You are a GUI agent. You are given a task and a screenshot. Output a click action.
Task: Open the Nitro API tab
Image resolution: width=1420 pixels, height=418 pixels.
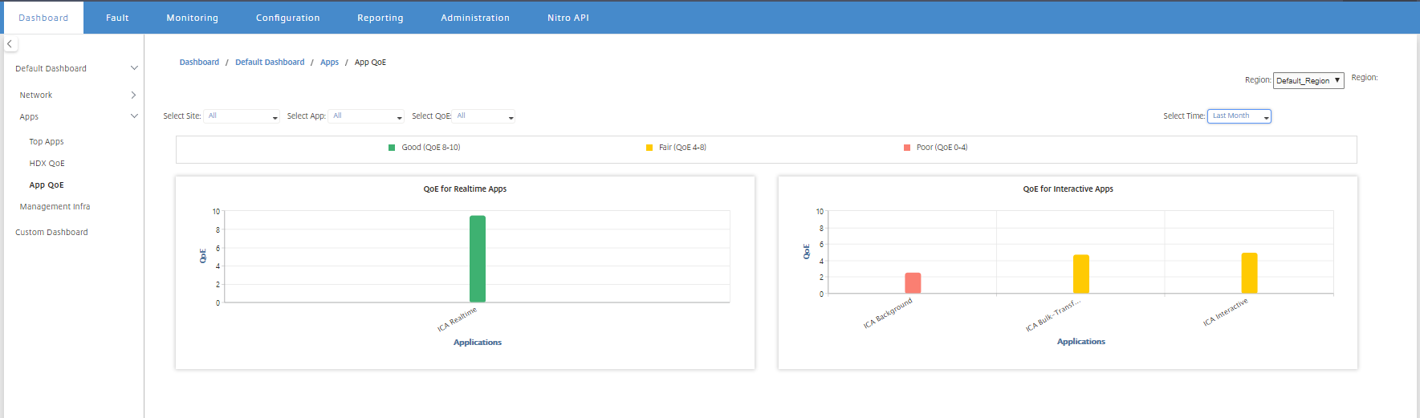click(x=568, y=18)
